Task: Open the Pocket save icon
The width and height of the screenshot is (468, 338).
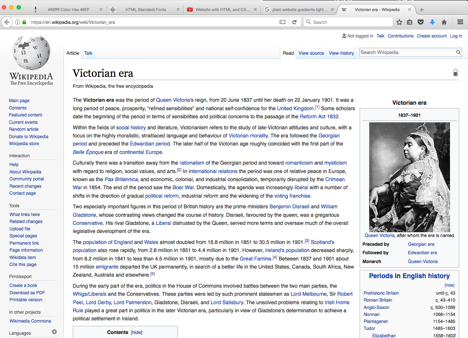Action: tap(421, 22)
